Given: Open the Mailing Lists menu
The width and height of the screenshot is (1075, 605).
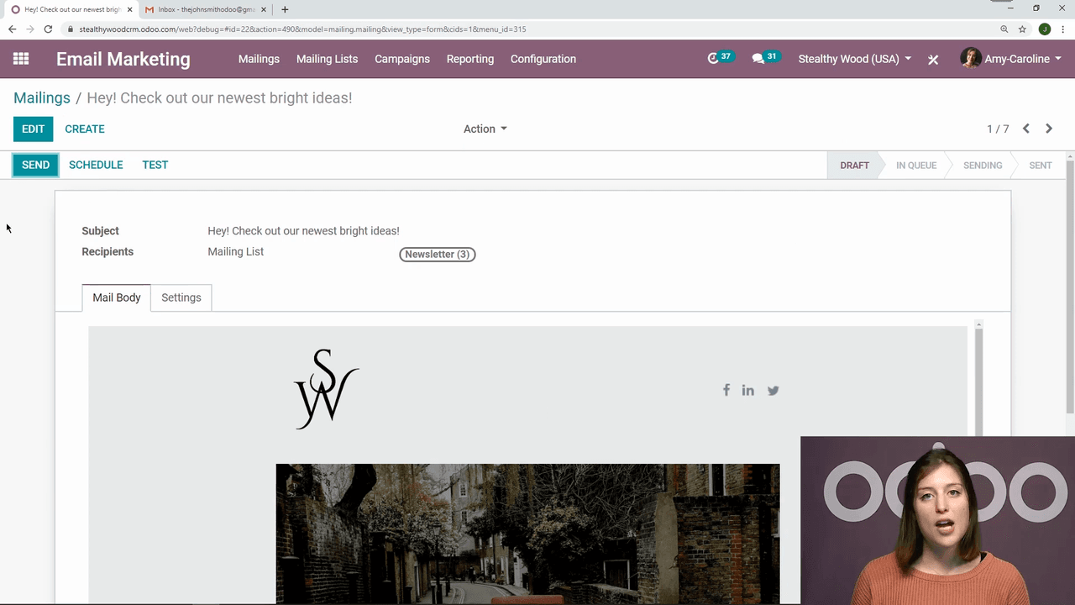Looking at the screenshot, I should (x=327, y=59).
